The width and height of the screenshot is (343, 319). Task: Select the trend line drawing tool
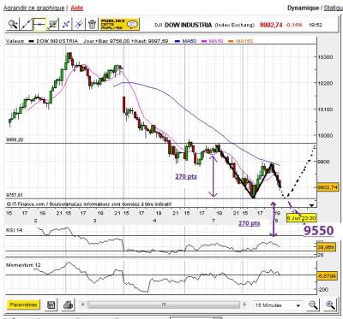coord(26,24)
